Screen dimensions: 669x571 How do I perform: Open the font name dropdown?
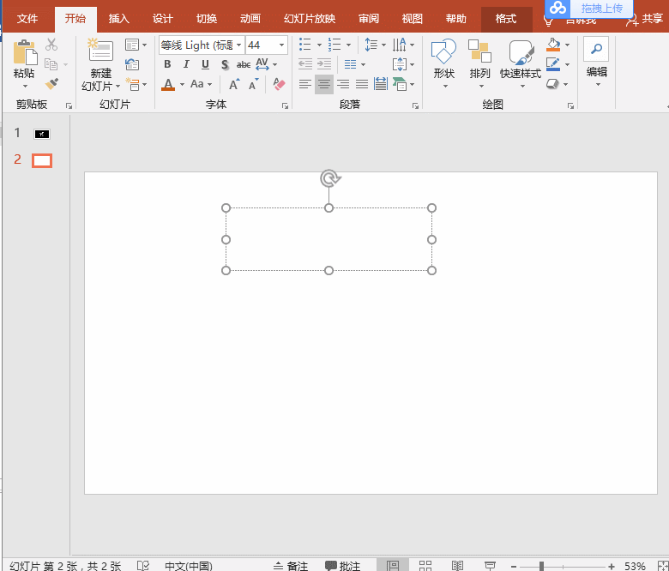[239, 45]
